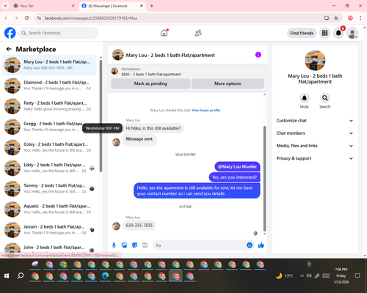The width and height of the screenshot is (367, 293).
Task: Click the 630-335-7835 message bubble
Action: coord(139,225)
